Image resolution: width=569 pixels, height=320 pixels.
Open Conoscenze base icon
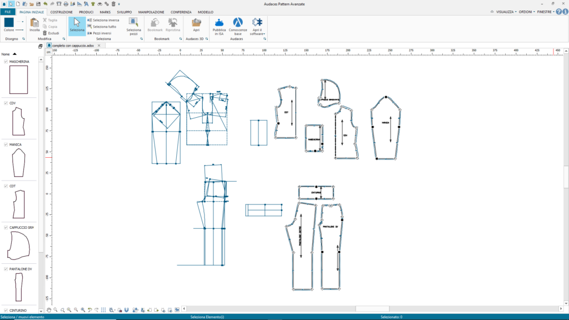(x=238, y=23)
